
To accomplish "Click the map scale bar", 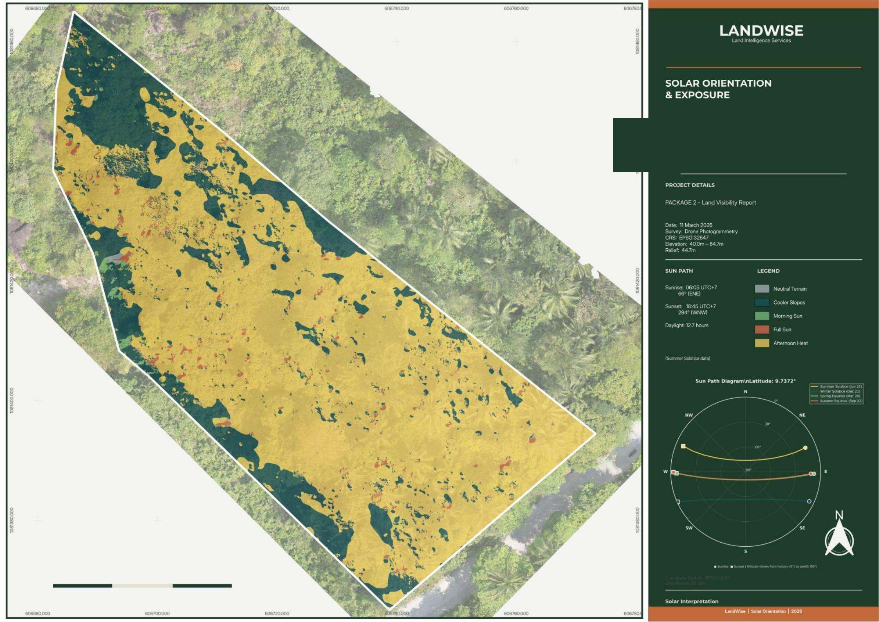I will pos(142,586).
